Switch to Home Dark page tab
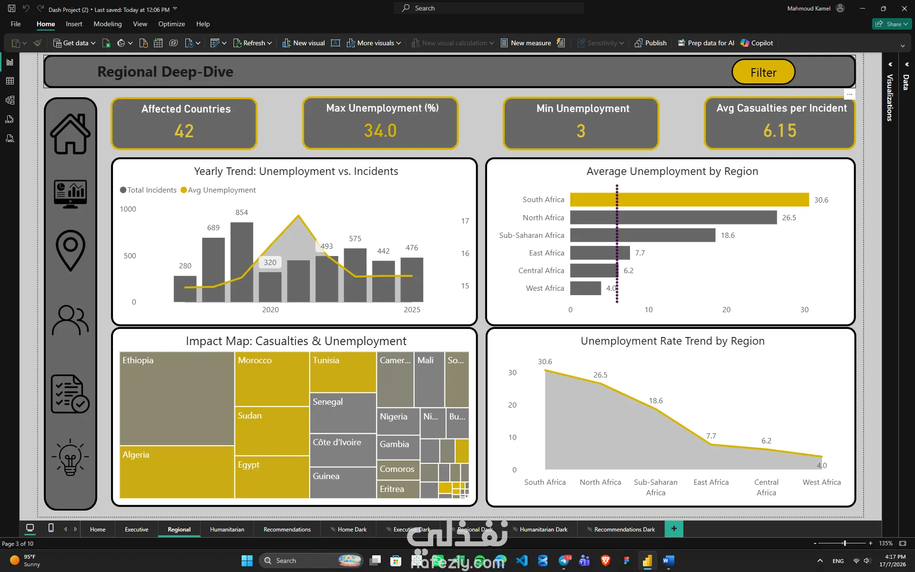The image size is (915, 572). [348, 529]
